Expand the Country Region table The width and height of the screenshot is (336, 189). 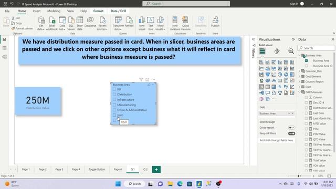299,82
